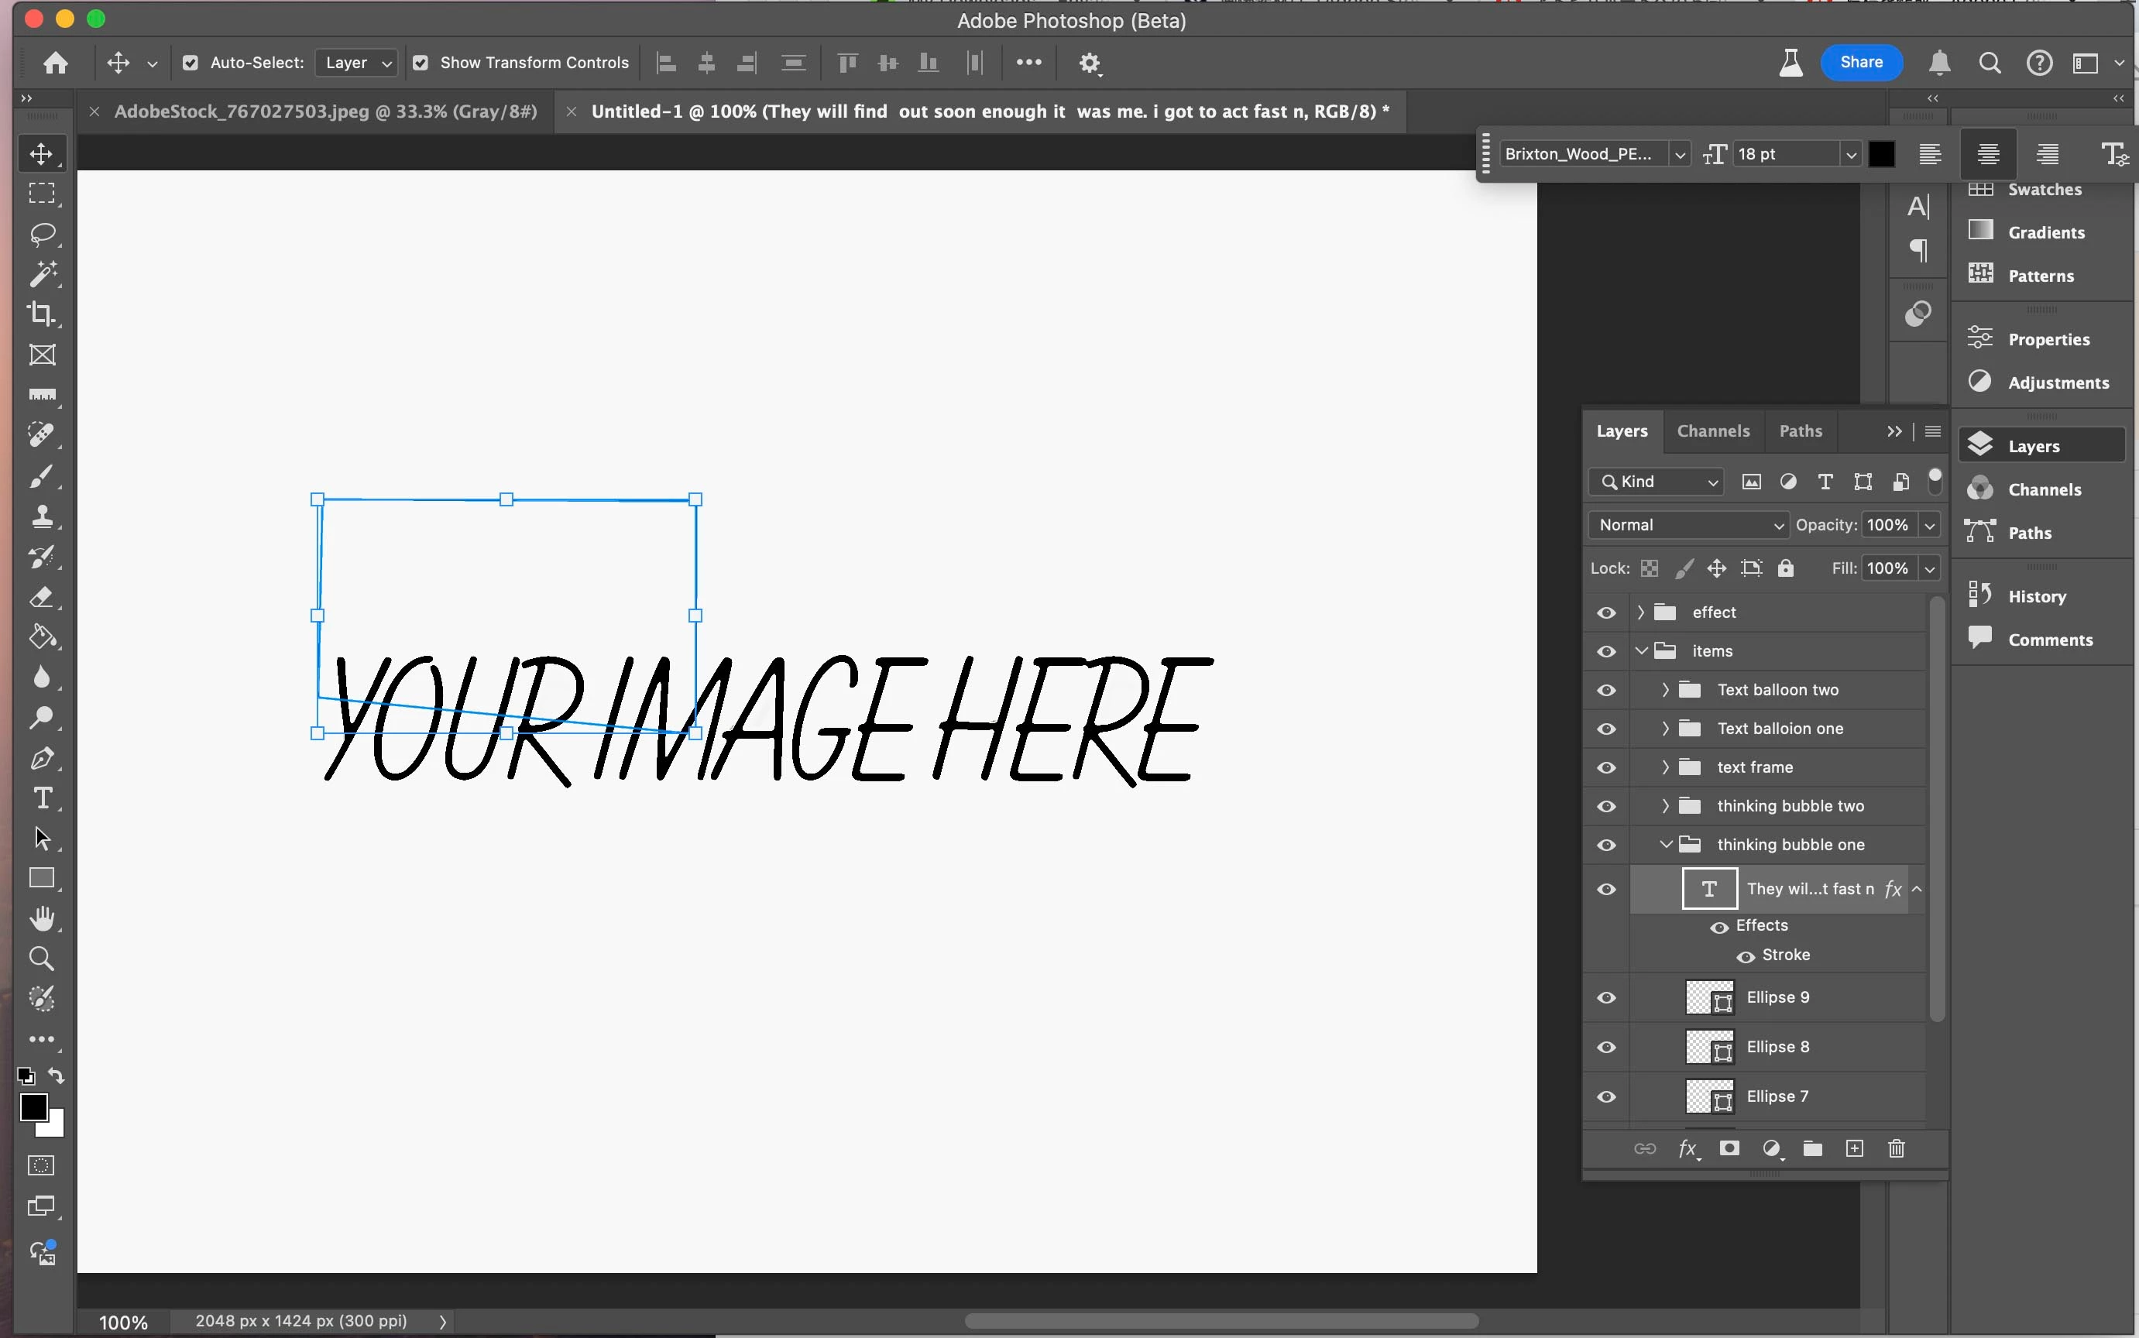2139x1338 pixels.
Task: Open the blend mode Normal dropdown
Action: pos(1687,525)
